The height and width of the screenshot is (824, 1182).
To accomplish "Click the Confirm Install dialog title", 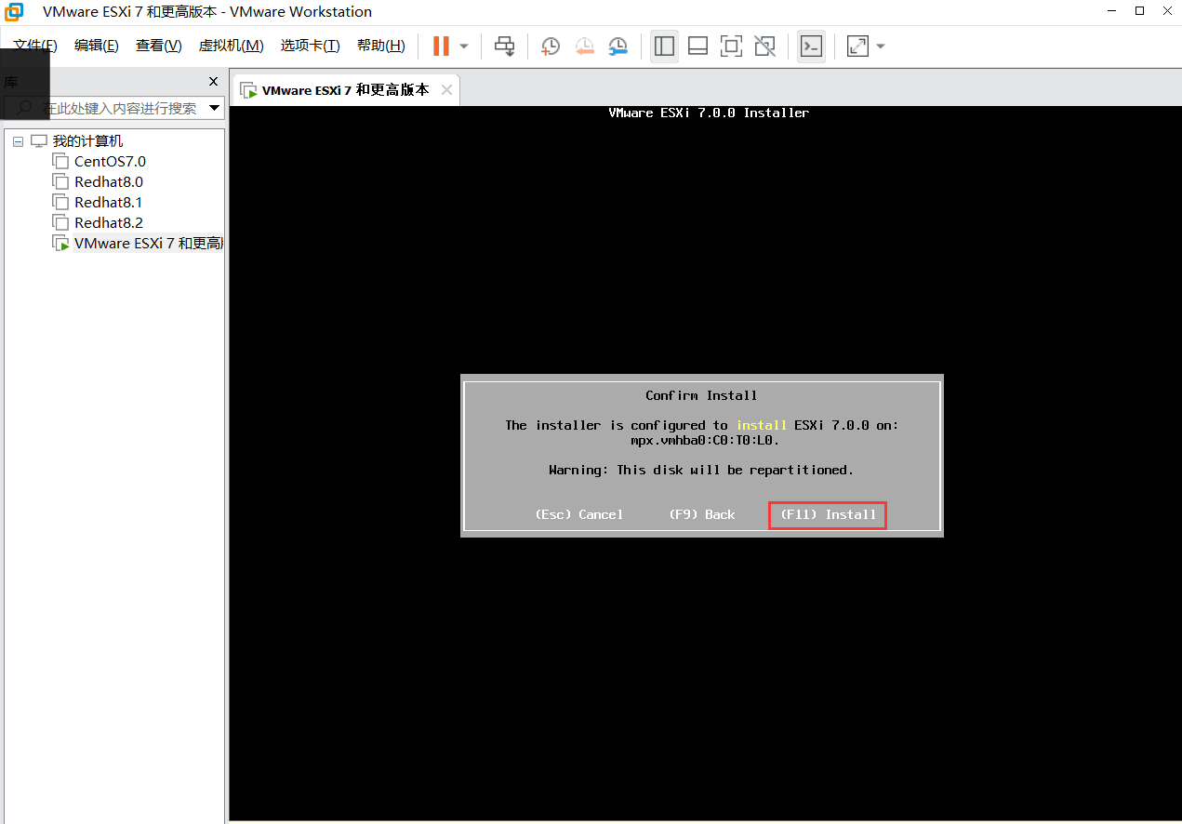I will (x=701, y=395).
